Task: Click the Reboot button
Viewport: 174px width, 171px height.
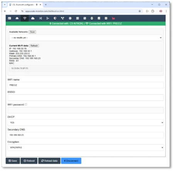Action: click(29, 161)
